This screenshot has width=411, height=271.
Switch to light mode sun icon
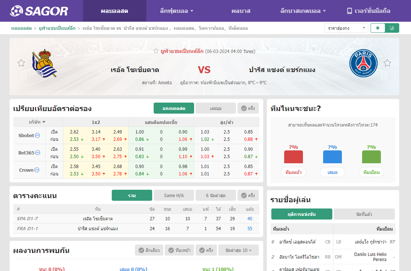tap(378, 28)
